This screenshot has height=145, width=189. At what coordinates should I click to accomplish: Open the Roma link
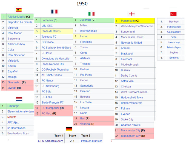84,113
